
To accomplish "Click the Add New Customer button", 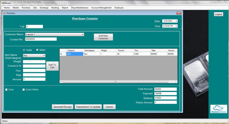I will 103,37.
